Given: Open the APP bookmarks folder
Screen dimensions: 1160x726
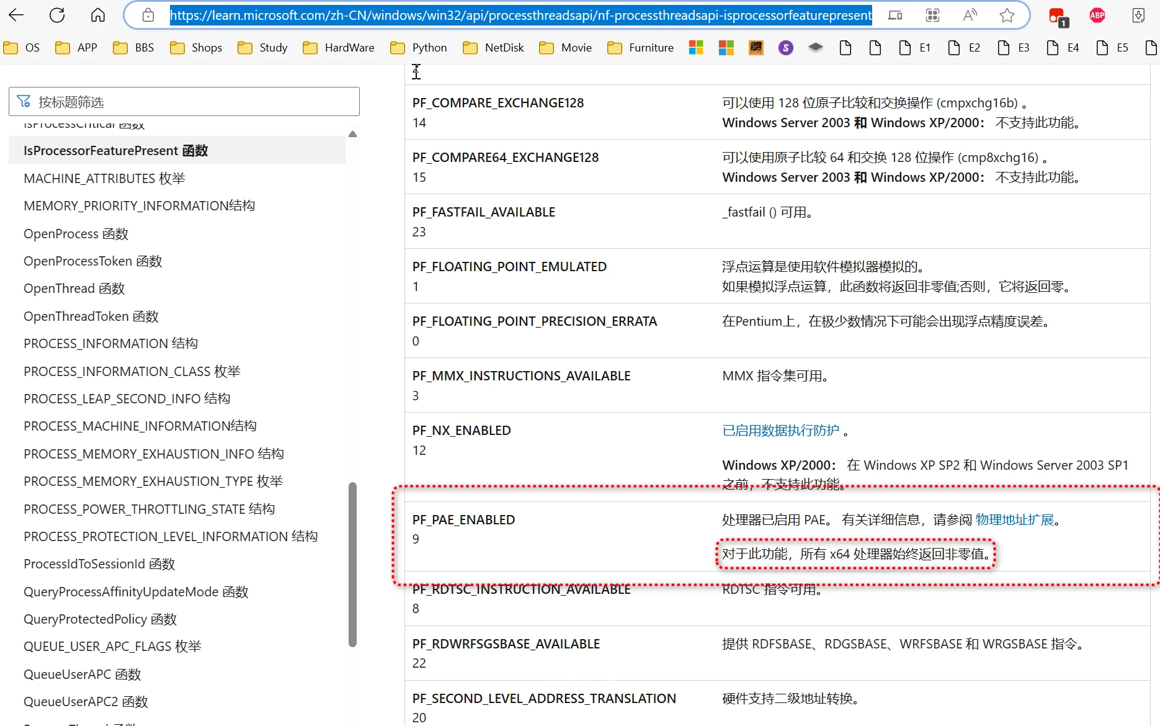Looking at the screenshot, I should (76, 48).
